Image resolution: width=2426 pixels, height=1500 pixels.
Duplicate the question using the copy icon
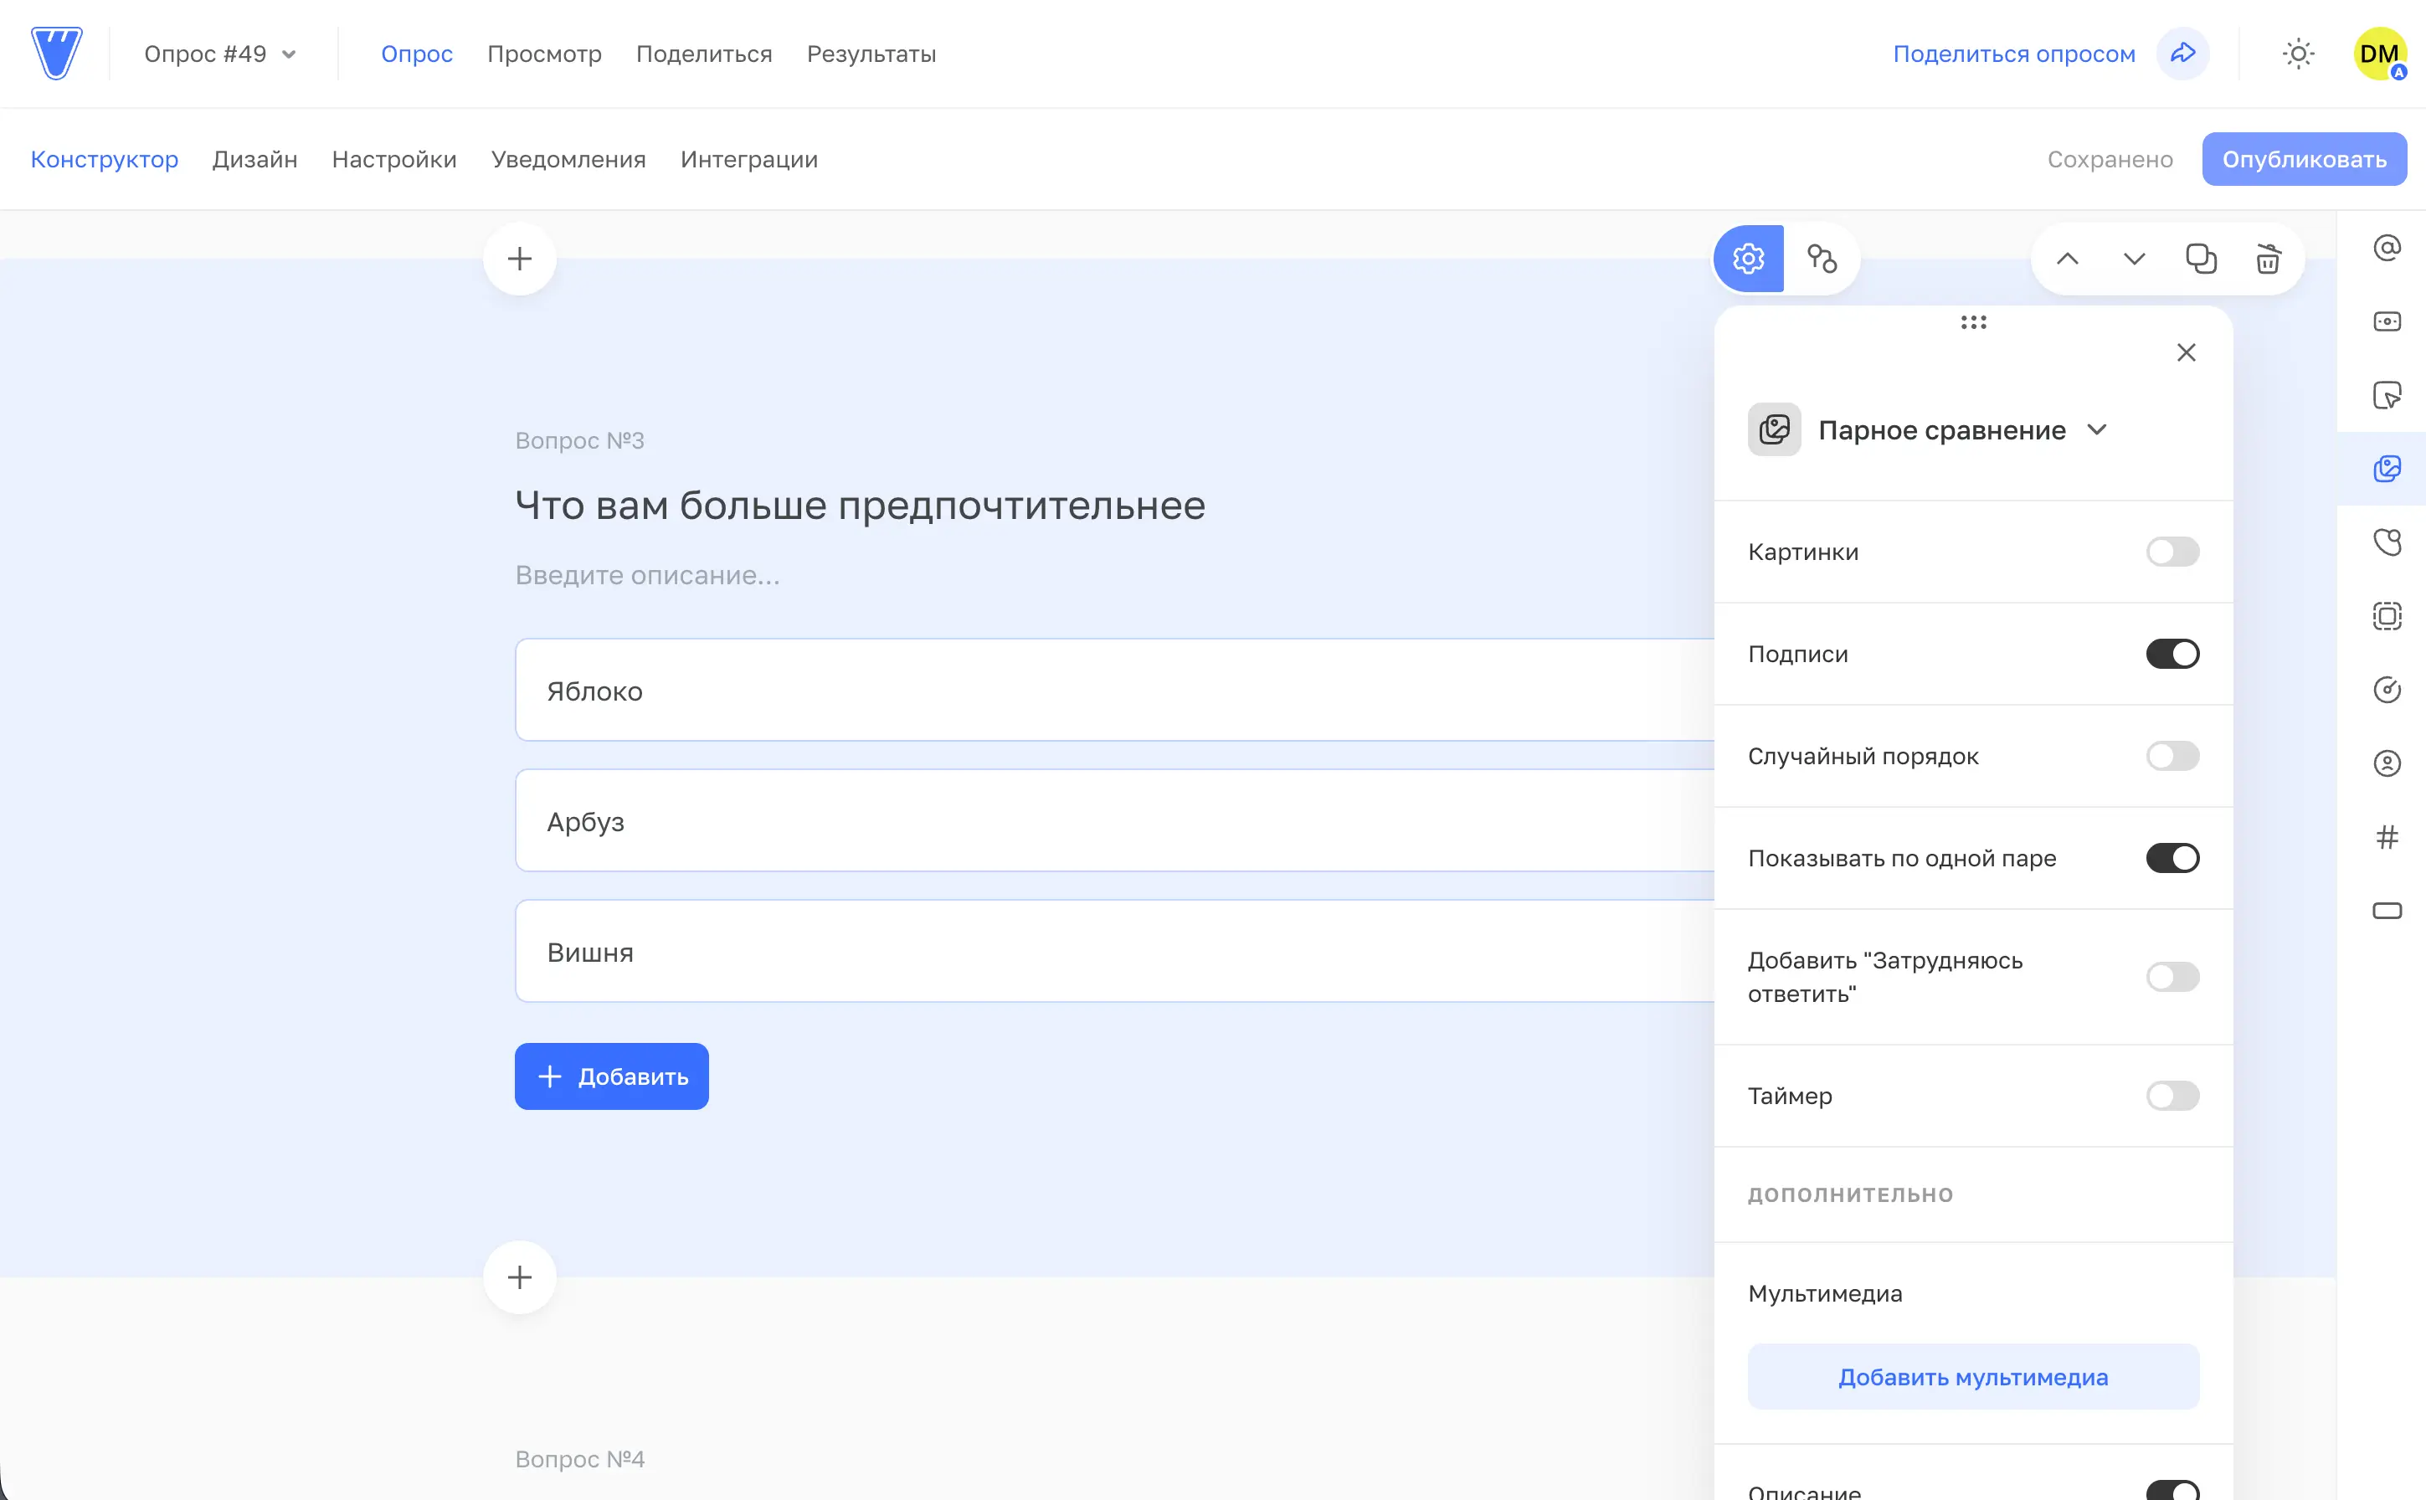coord(2202,259)
